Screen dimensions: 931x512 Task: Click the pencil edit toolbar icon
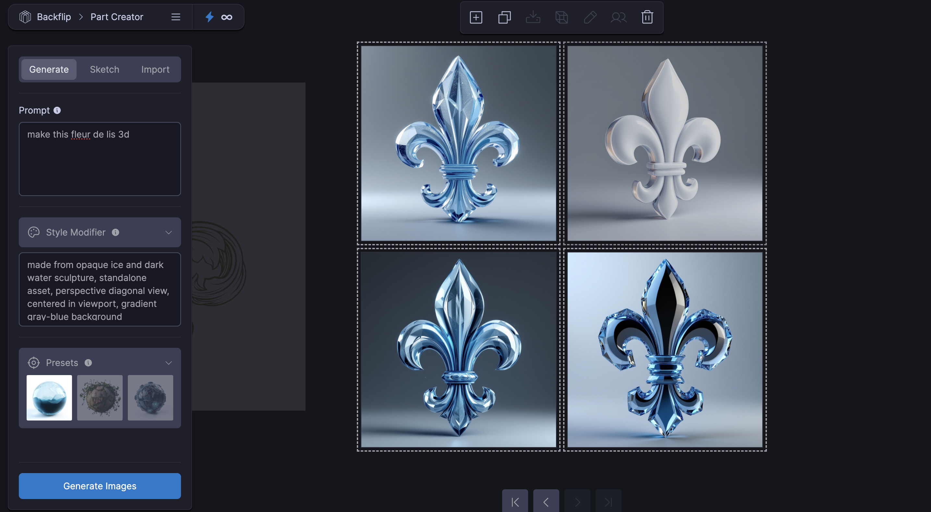point(590,17)
